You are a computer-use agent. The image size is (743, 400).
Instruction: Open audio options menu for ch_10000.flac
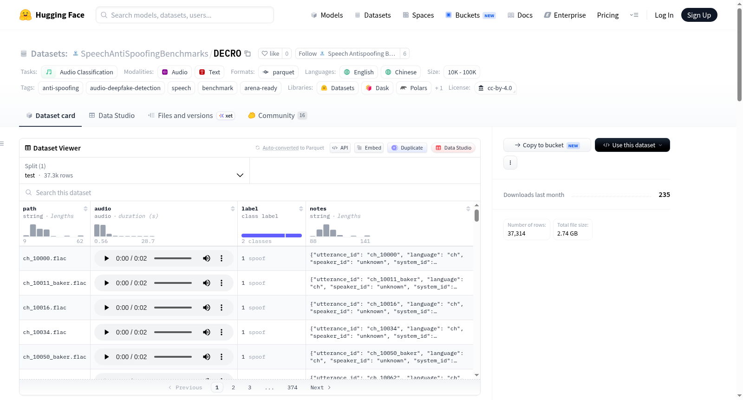(222, 258)
